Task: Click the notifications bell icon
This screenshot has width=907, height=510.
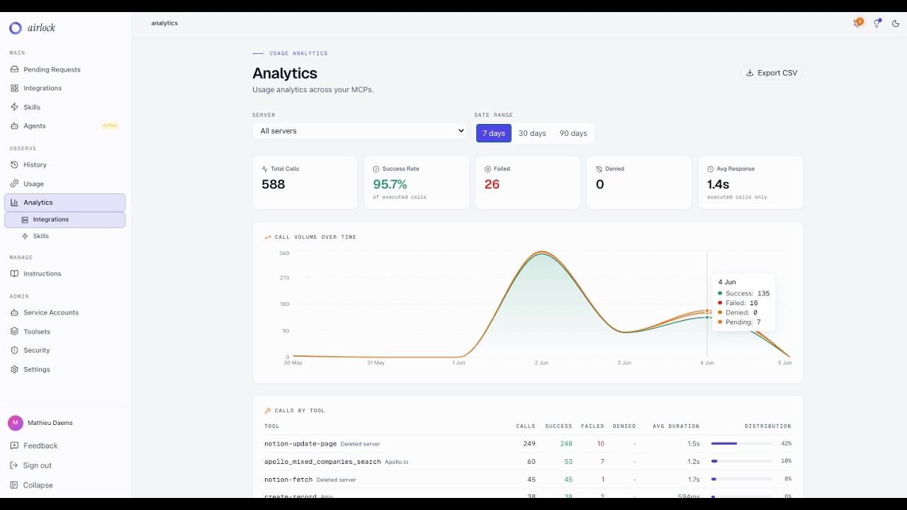Action: [x=857, y=23]
